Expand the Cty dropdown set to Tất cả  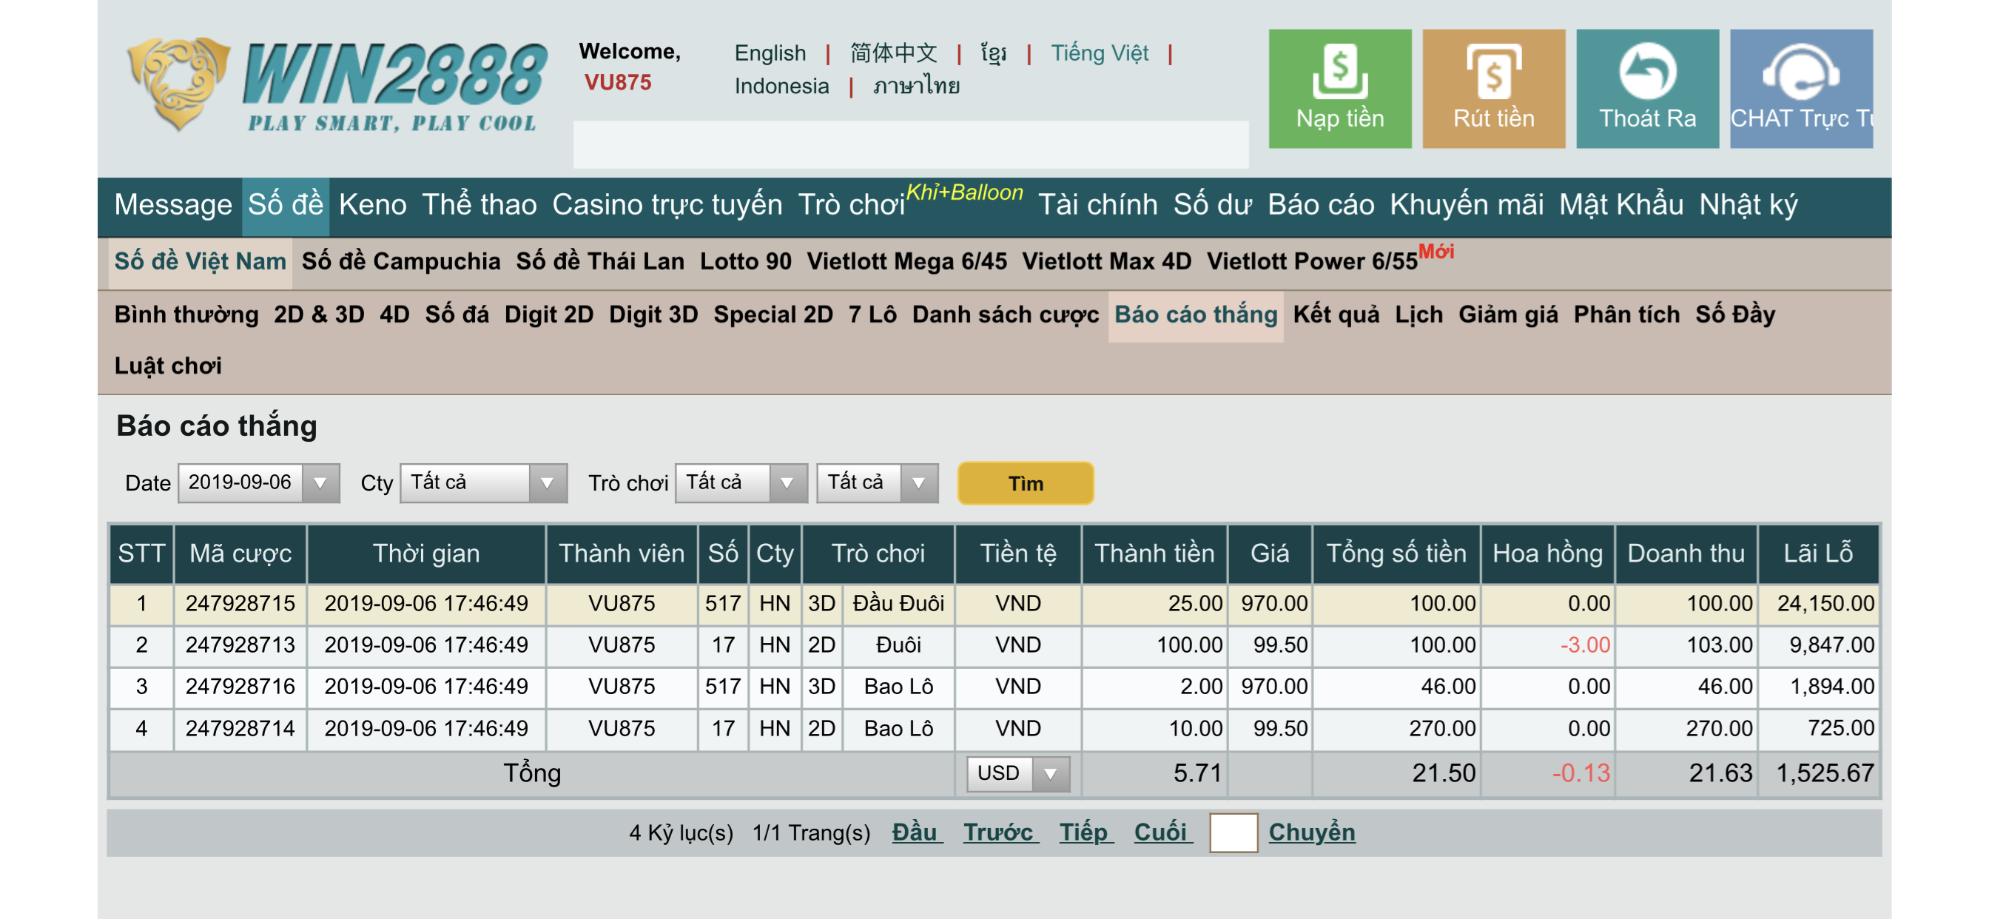(x=483, y=482)
